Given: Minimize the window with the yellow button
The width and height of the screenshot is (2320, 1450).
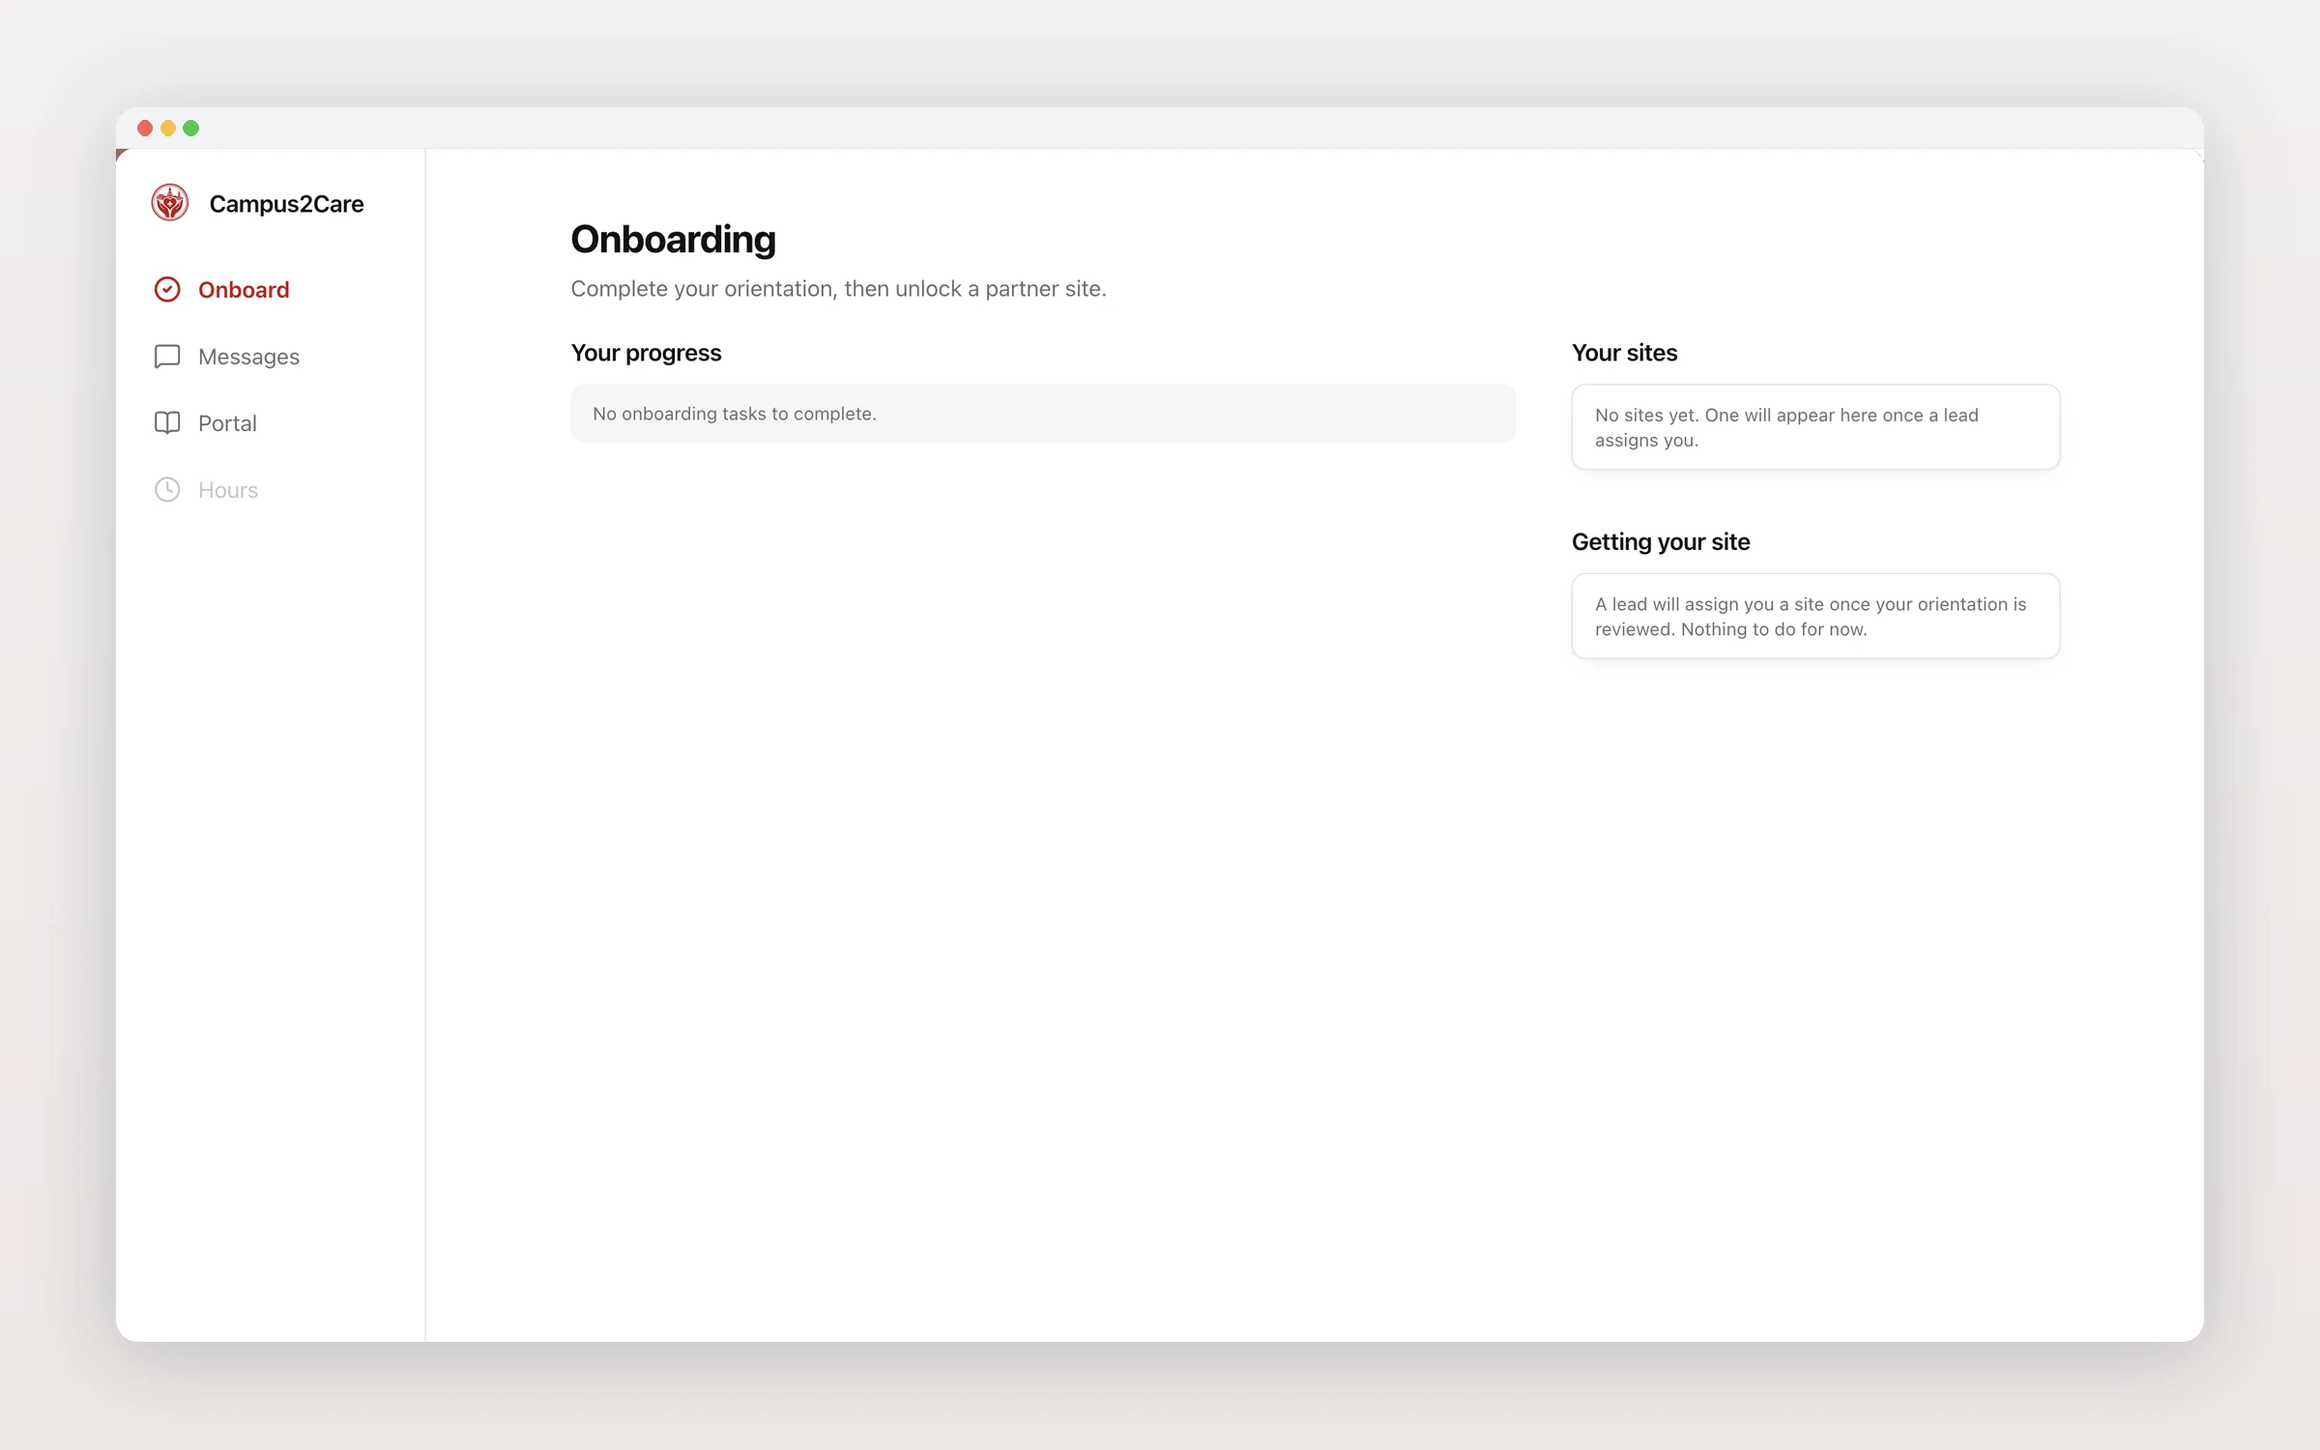Looking at the screenshot, I should point(168,128).
